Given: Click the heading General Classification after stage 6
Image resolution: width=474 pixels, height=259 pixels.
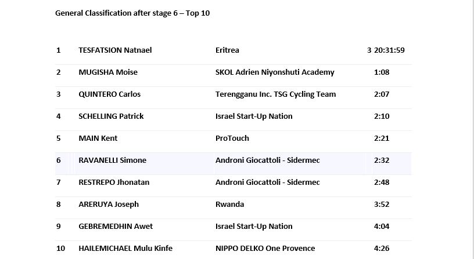Looking at the screenshot, I should pos(132,13).
